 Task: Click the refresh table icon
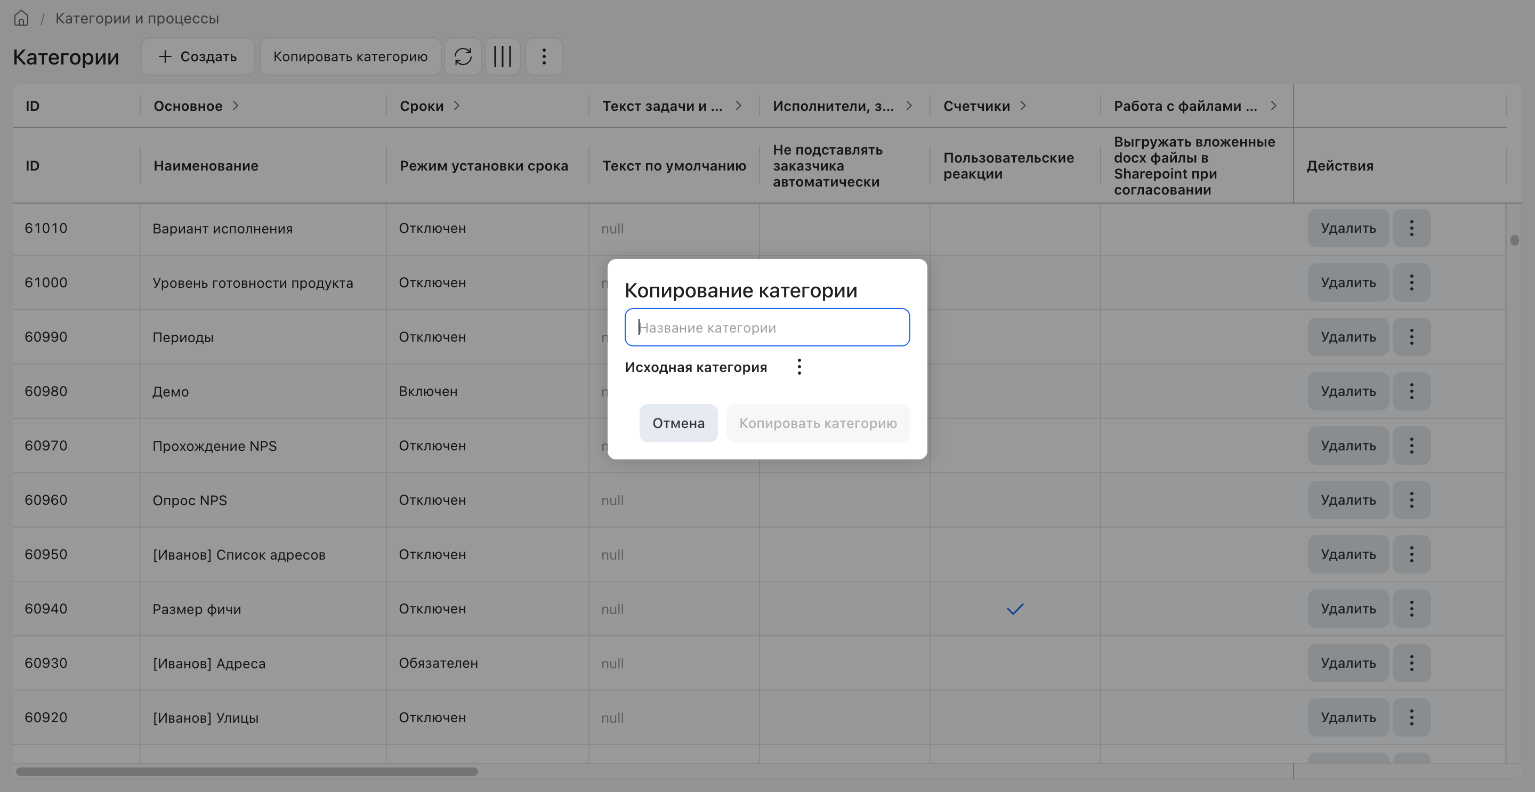click(463, 56)
